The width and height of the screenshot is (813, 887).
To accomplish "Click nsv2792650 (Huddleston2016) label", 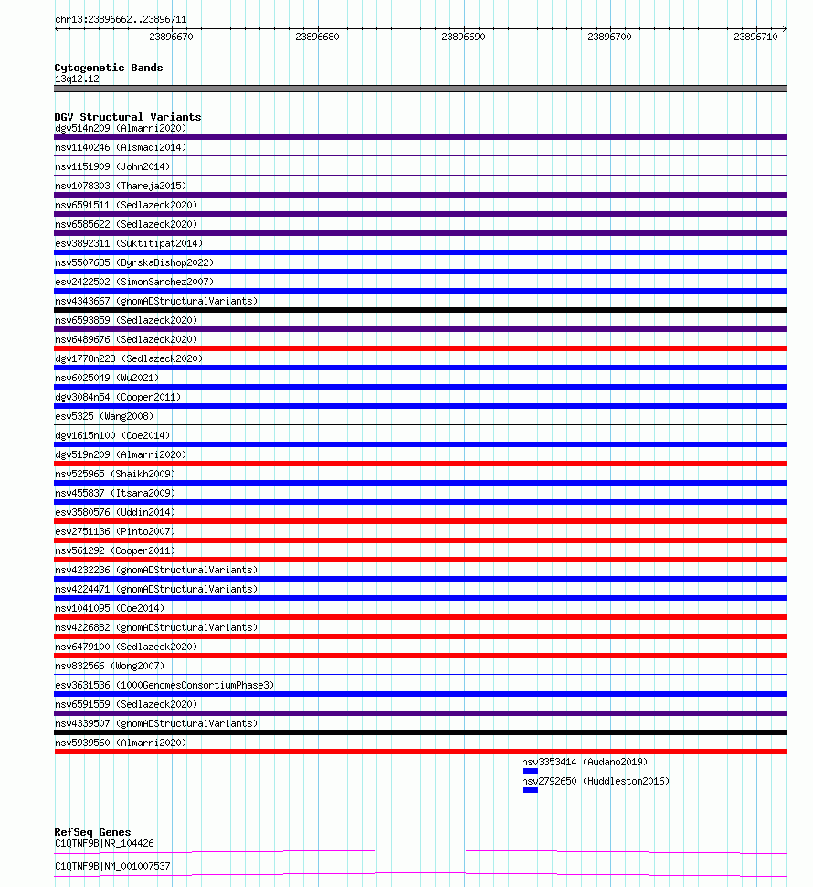I will [596, 783].
